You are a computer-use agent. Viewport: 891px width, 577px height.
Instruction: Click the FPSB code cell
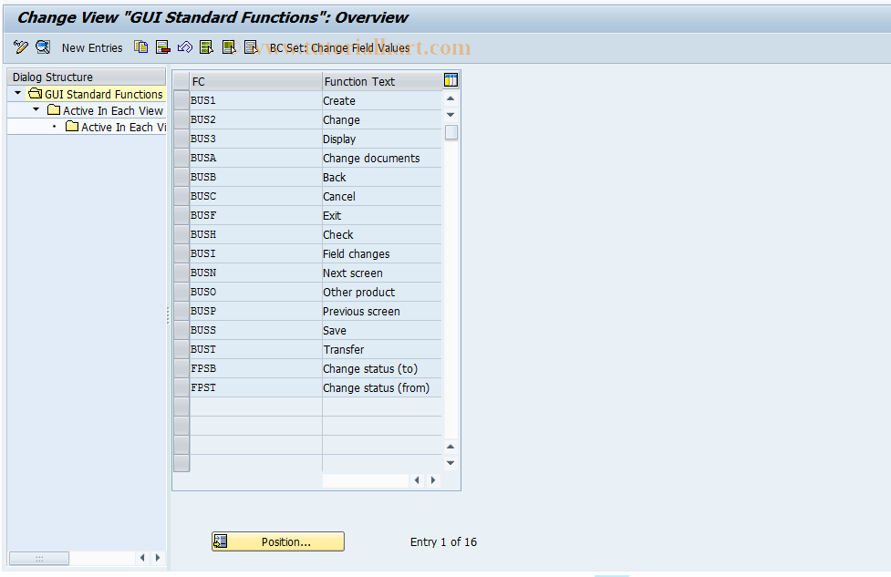click(x=255, y=368)
